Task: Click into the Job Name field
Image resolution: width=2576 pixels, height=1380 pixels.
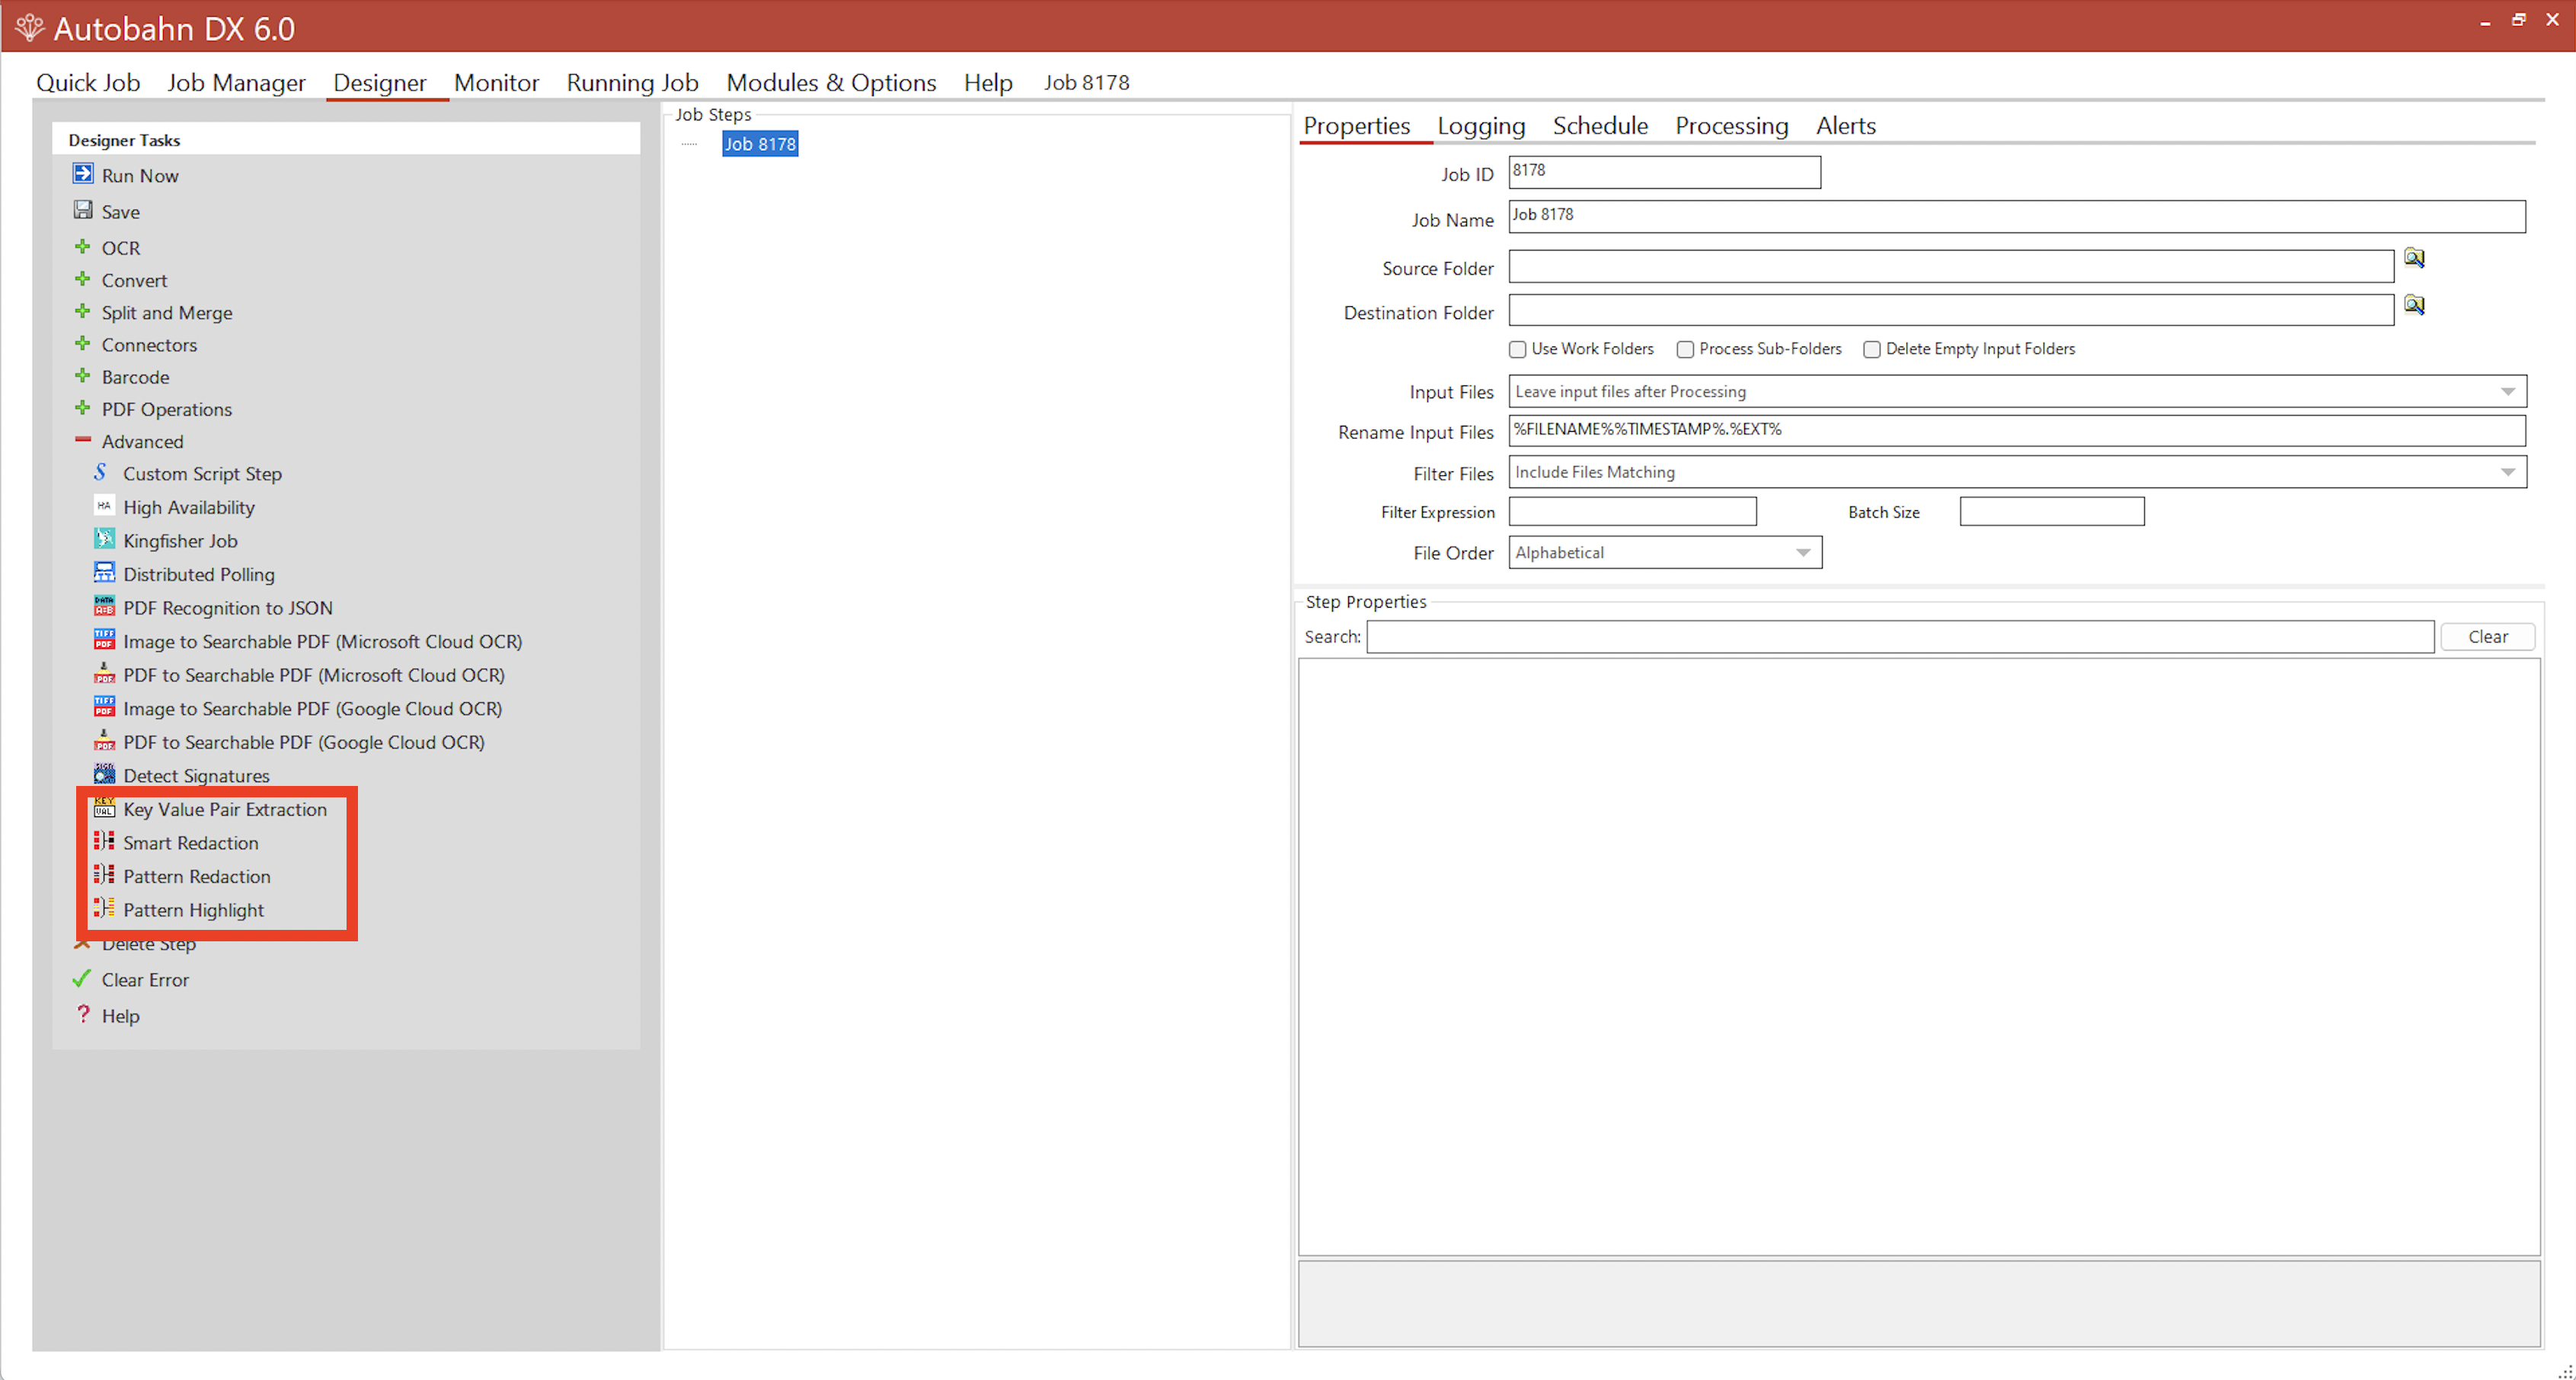Action: tap(2016, 217)
